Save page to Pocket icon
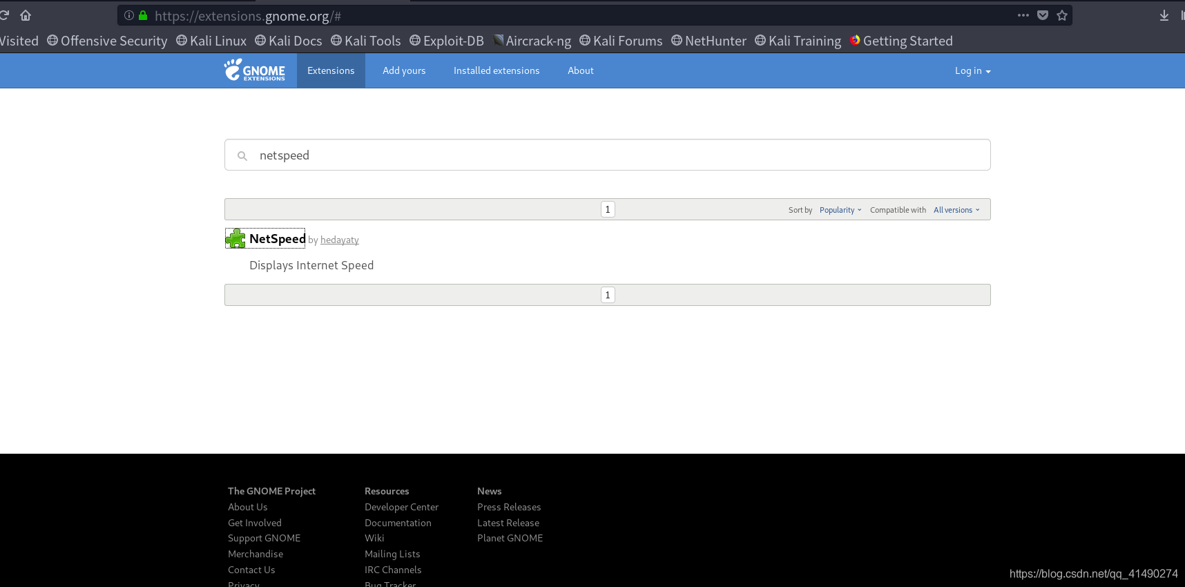 [1043, 15]
